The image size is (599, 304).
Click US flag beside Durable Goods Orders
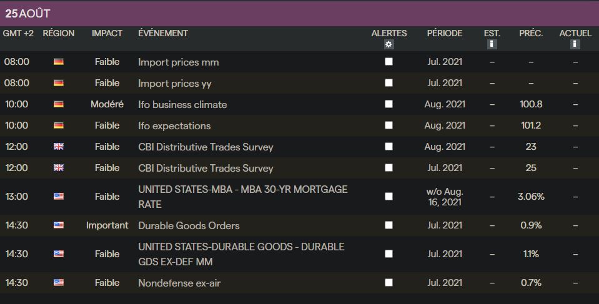[x=59, y=225]
